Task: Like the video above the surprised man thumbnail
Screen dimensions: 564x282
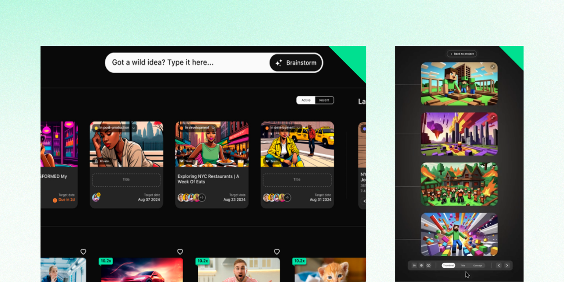Action: pyautogui.click(x=277, y=252)
